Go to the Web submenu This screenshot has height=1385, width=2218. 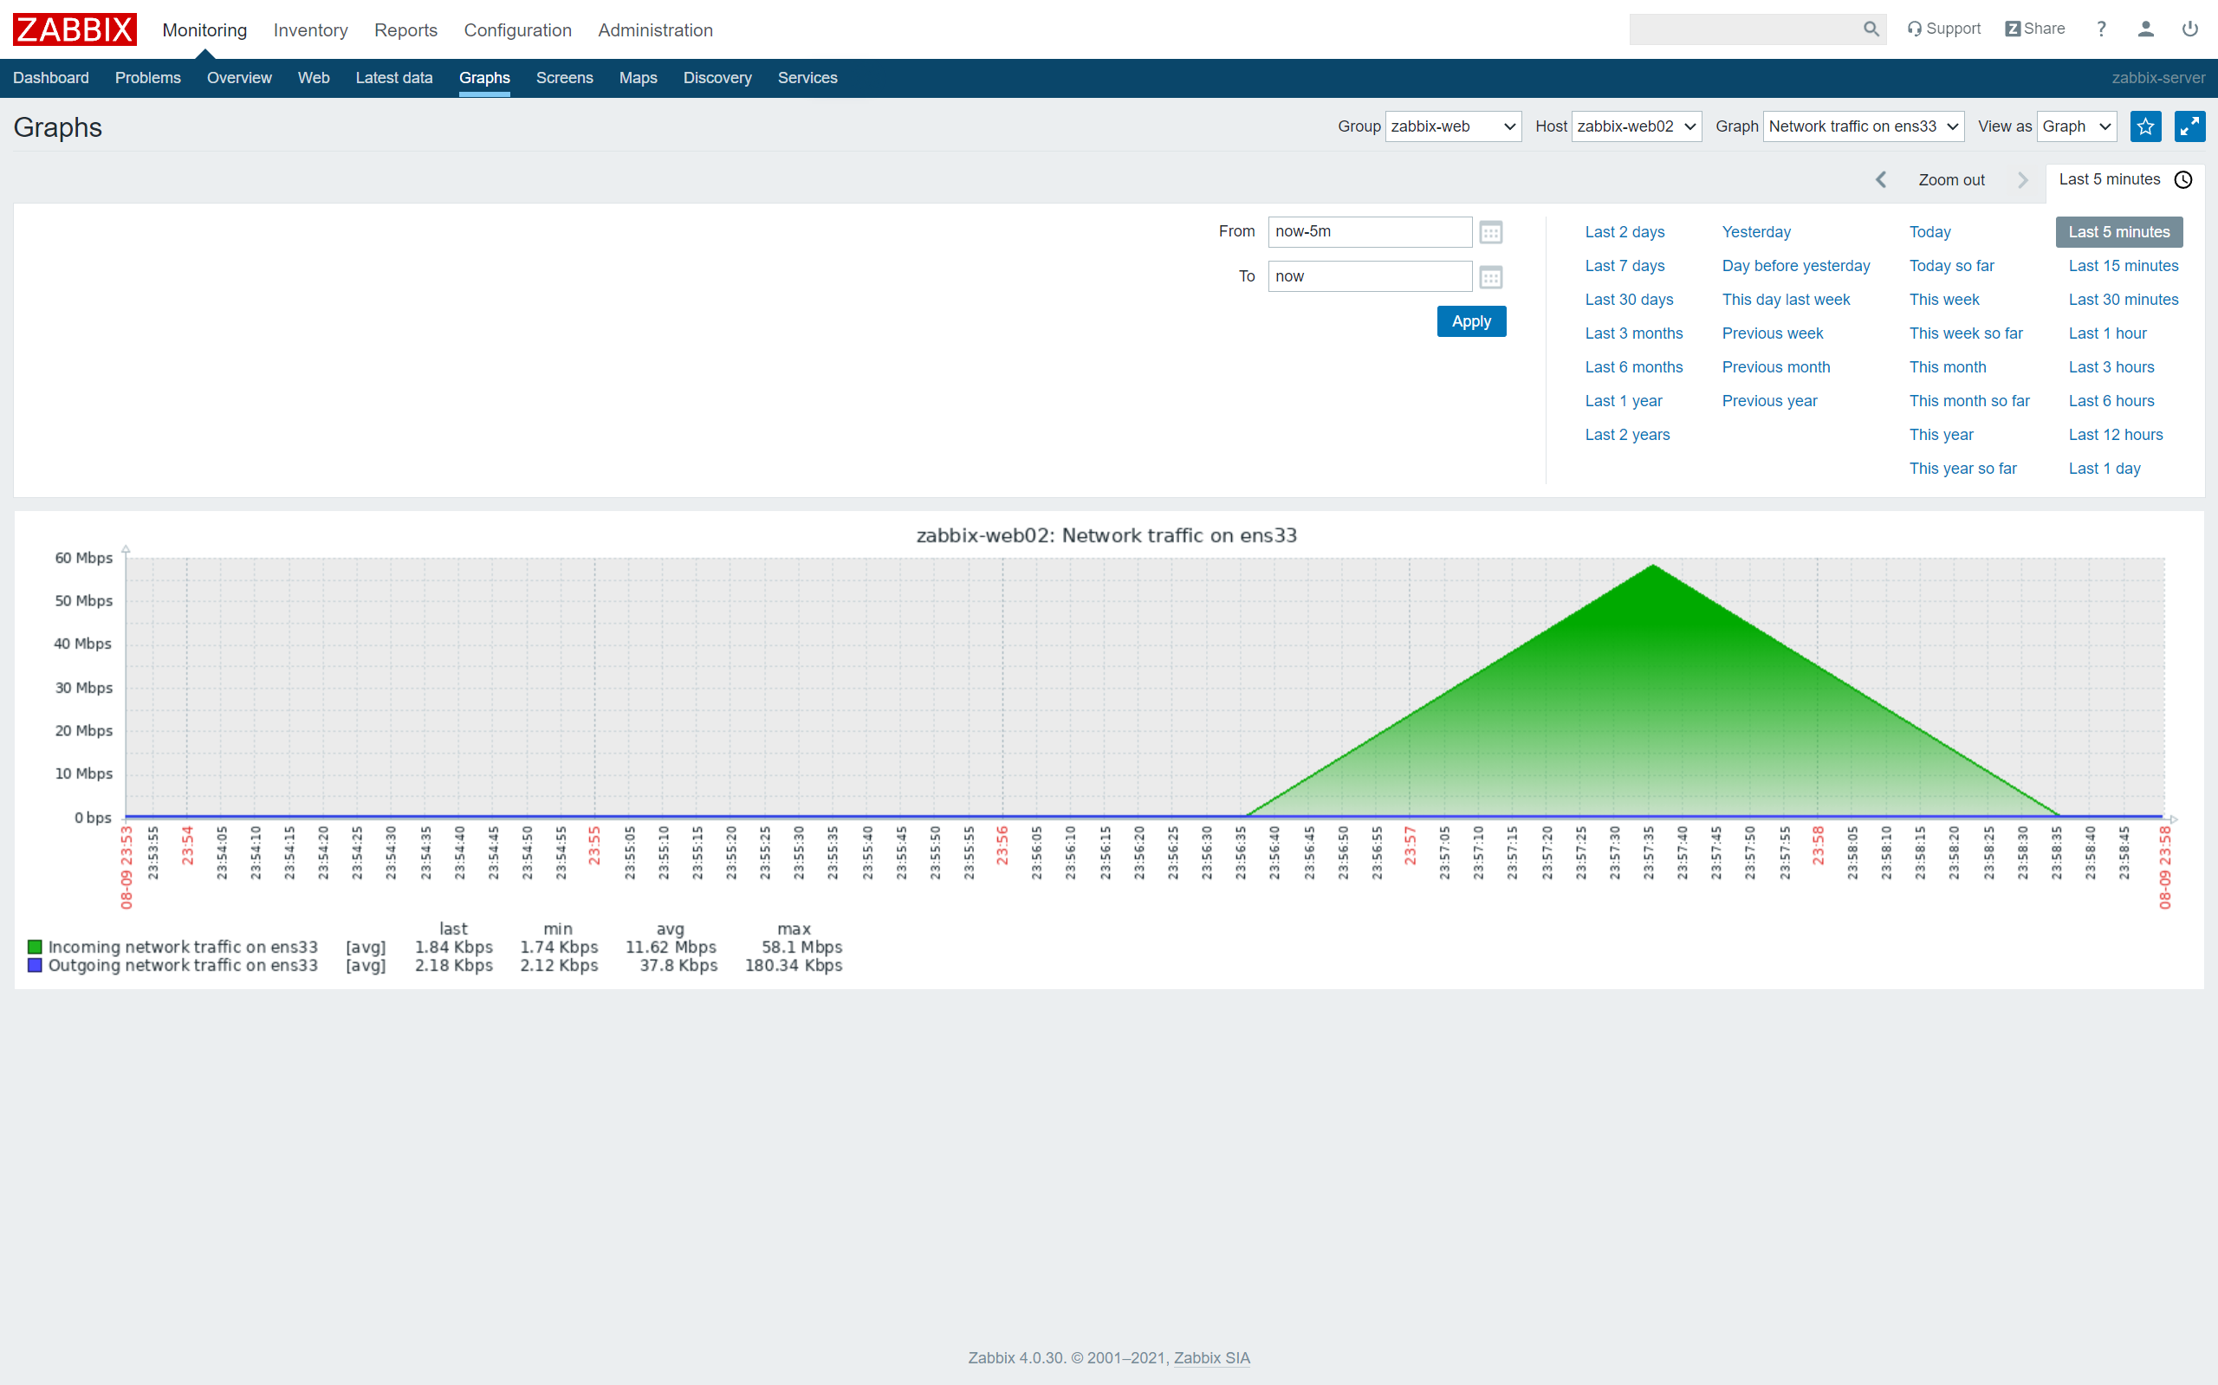click(314, 78)
